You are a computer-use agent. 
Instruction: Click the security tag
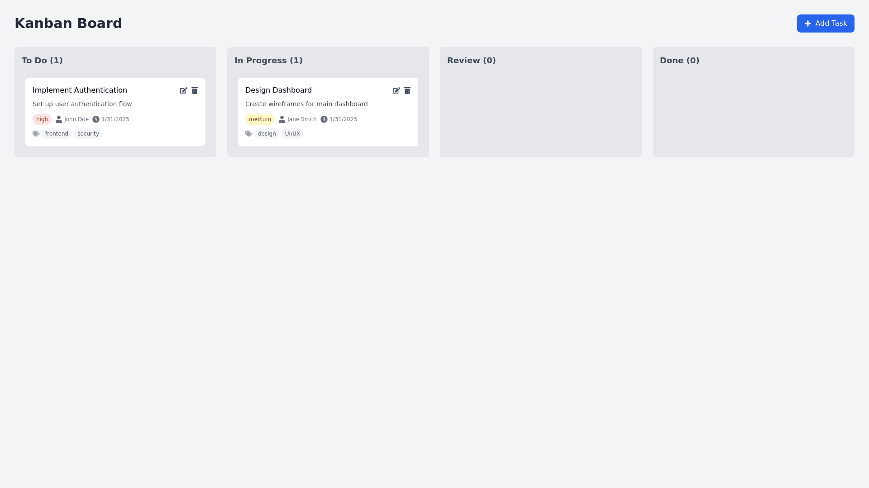(x=88, y=134)
